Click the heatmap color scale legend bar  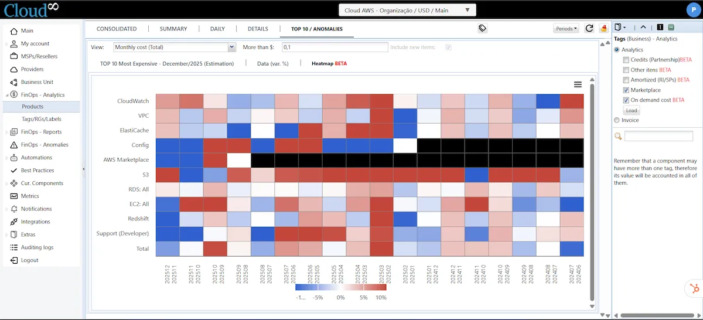pos(341,287)
